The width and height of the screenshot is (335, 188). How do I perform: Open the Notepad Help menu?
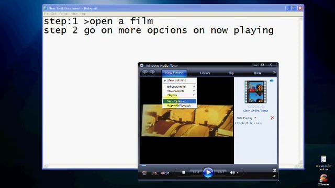tap(83, 14)
